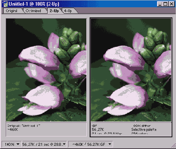This screenshot has height=149, width=176.
Task: Click the ~460K original size text
Action: (13, 130)
